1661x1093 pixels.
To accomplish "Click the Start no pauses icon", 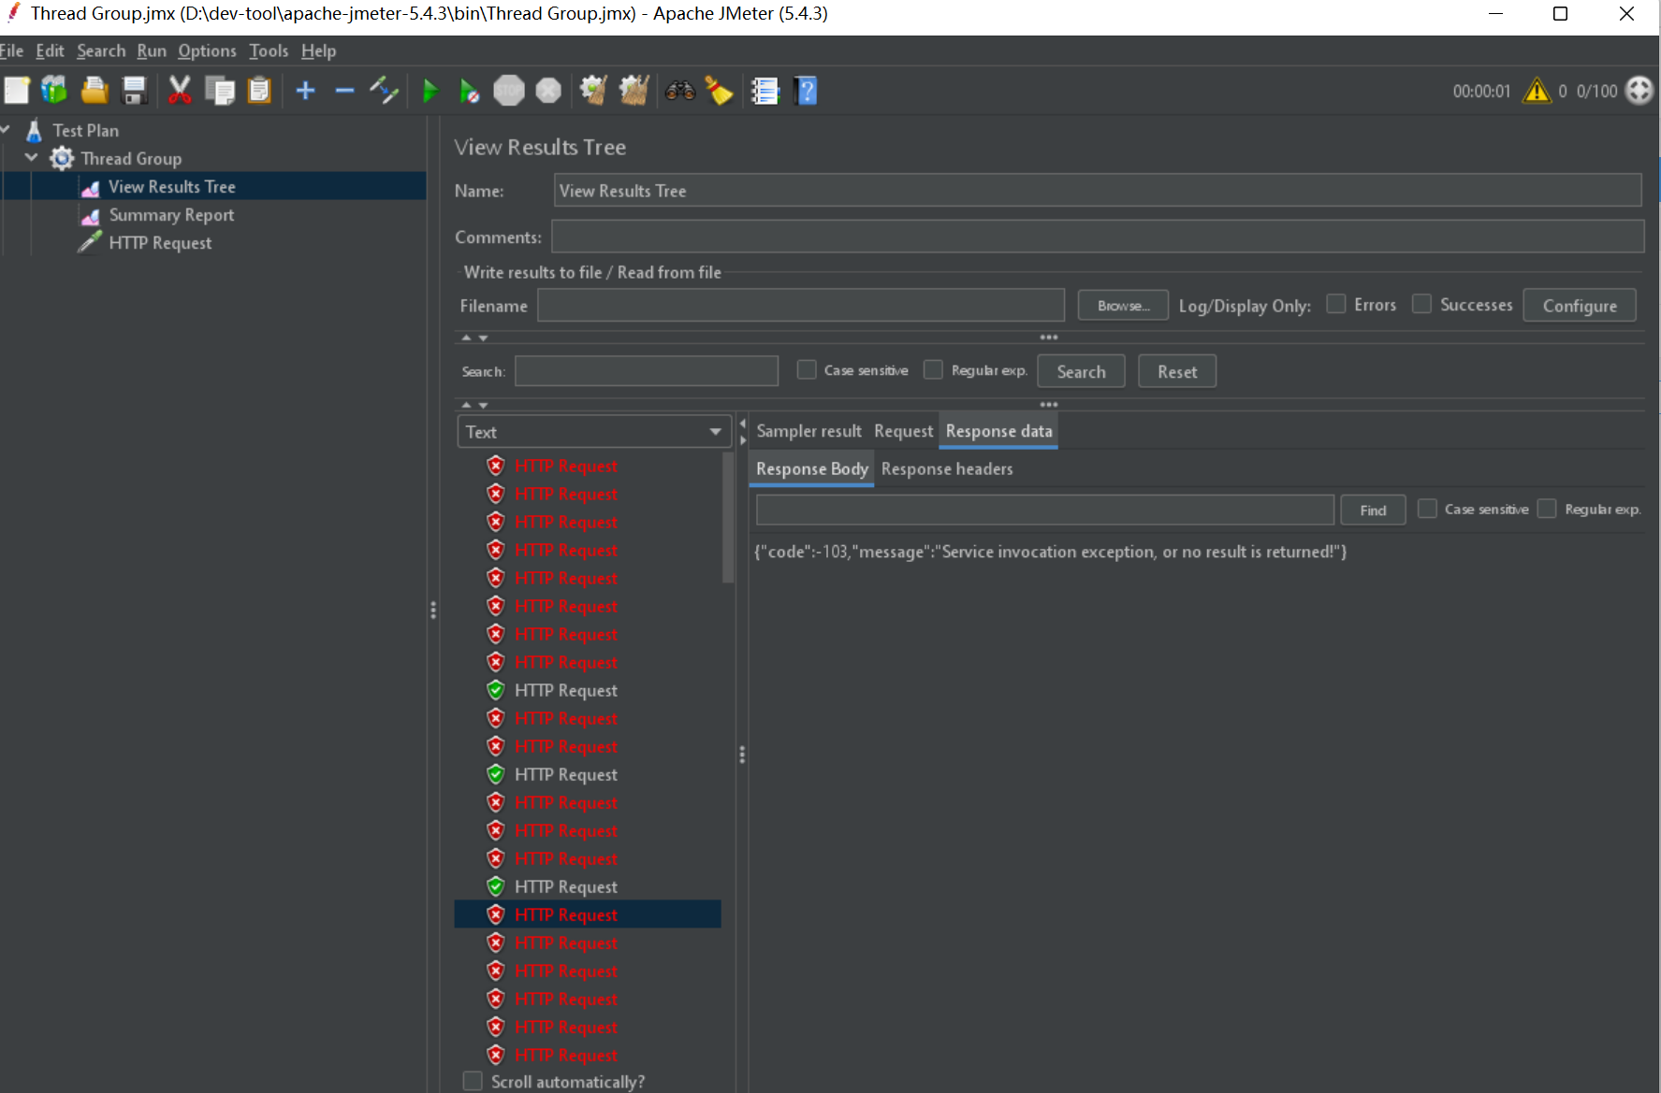I will (470, 92).
